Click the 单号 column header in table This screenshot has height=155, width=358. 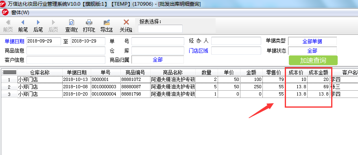[106, 73]
